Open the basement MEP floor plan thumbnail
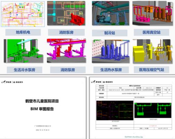This screenshot has width=175, height=139. point(23,14)
